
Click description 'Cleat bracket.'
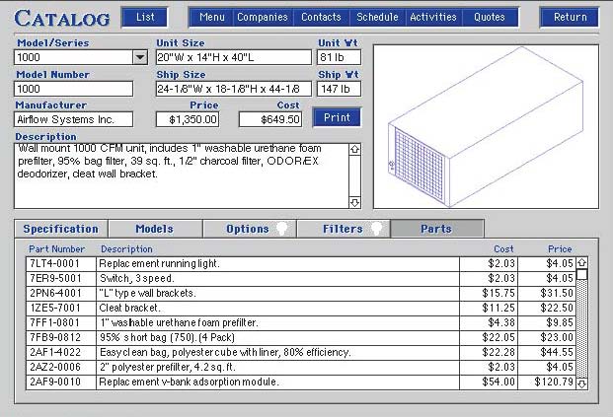[129, 308]
